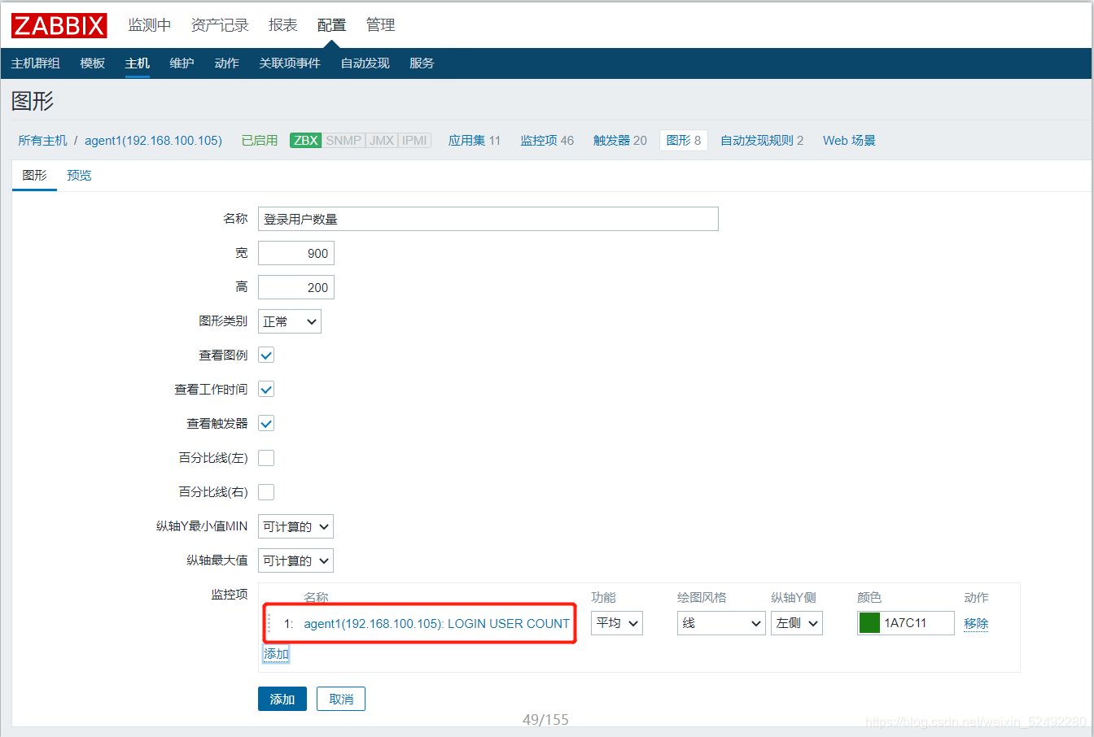Go to 关联项事件 submenu

290,63
